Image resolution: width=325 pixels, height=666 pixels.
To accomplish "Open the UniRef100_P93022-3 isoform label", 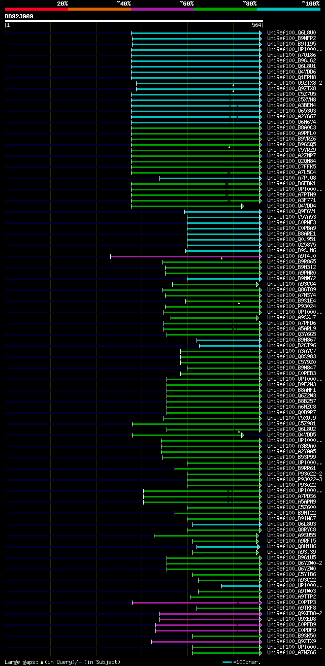I will [295, 480].
